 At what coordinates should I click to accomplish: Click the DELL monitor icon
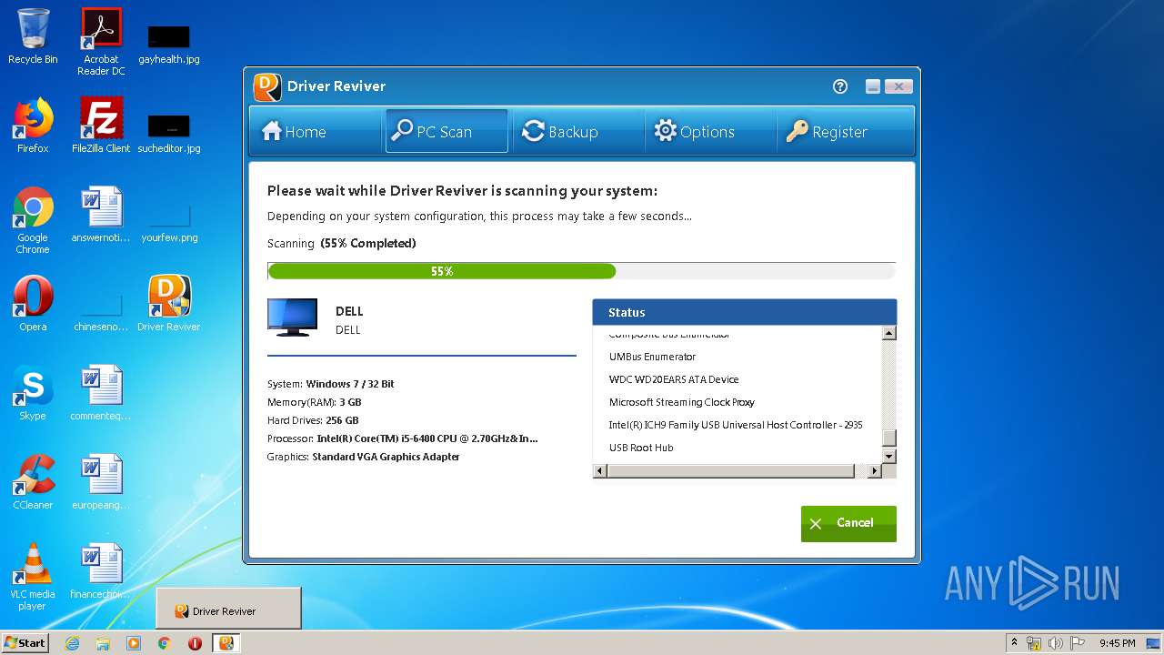(x=293, y=317)
